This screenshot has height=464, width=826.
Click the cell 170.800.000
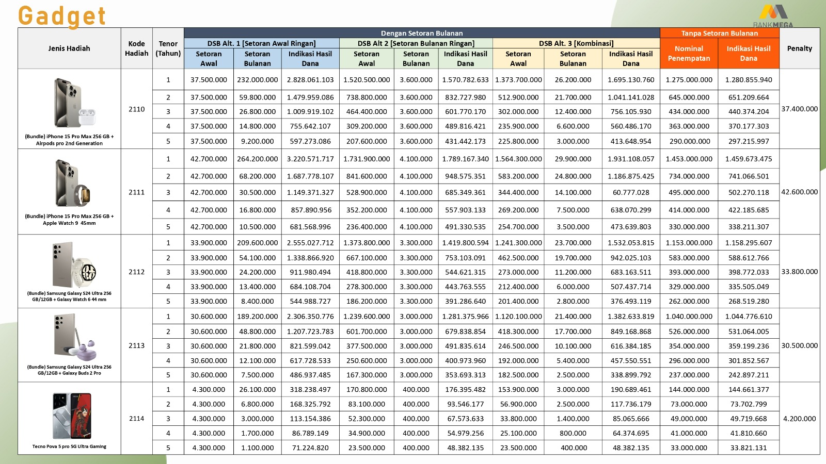point(367,390)
